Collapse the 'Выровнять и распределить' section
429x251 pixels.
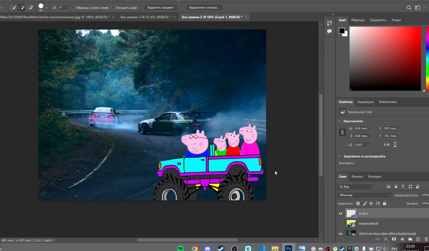[340, 156]
